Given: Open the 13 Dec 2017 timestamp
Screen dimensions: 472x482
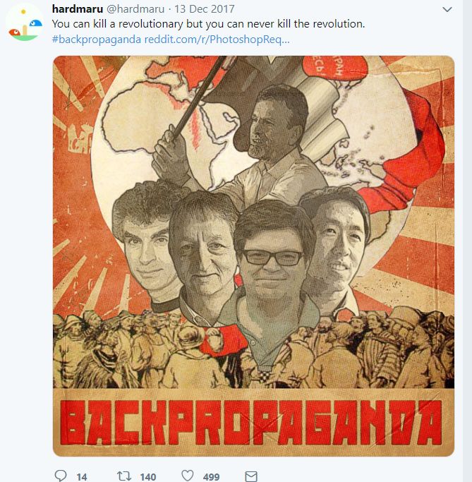Looking at the screenshot, I should tap(205, 9).
